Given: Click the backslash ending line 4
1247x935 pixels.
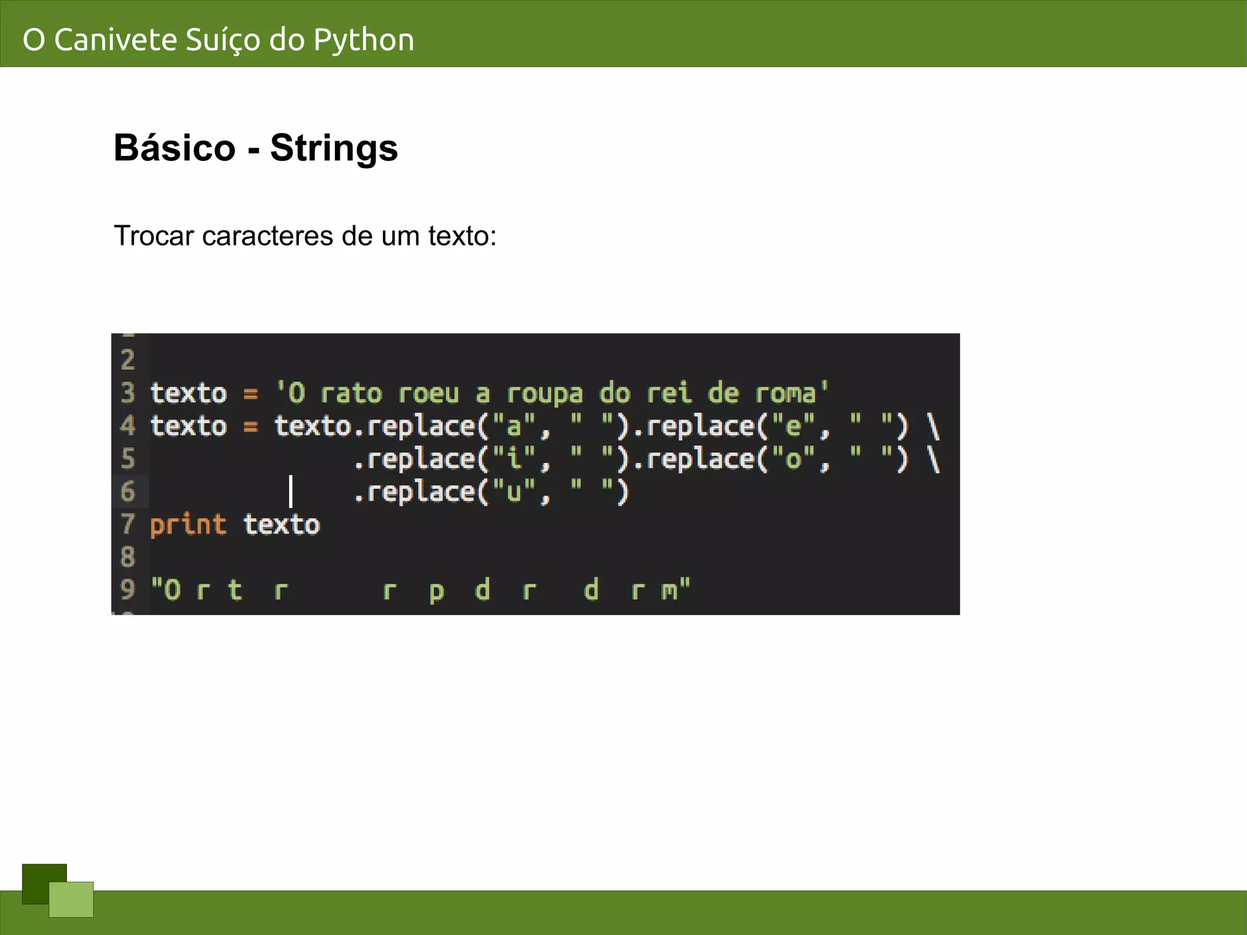Looking at the screenshot, I should pyautogui.click(x=933, y=426).
